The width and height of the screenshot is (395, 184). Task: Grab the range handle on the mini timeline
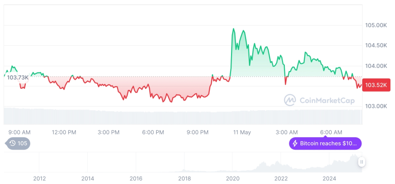tap(362, 162)
